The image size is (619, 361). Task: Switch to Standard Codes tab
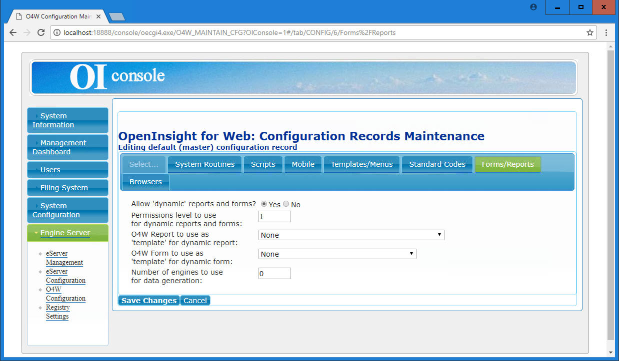click(437, 164)
